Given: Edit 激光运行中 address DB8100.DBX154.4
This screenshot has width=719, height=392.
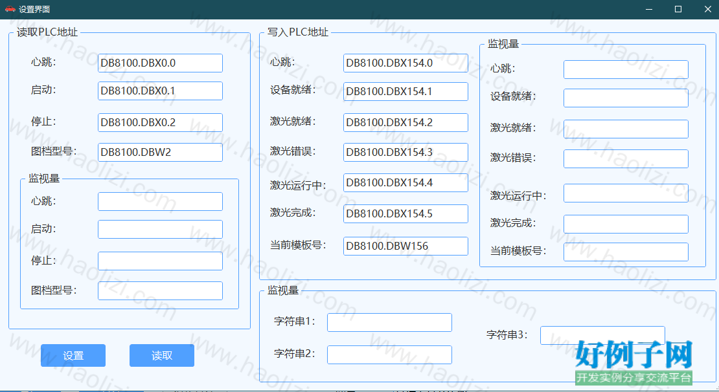Looking at the screenshot, I should click(x=405, y=182).
